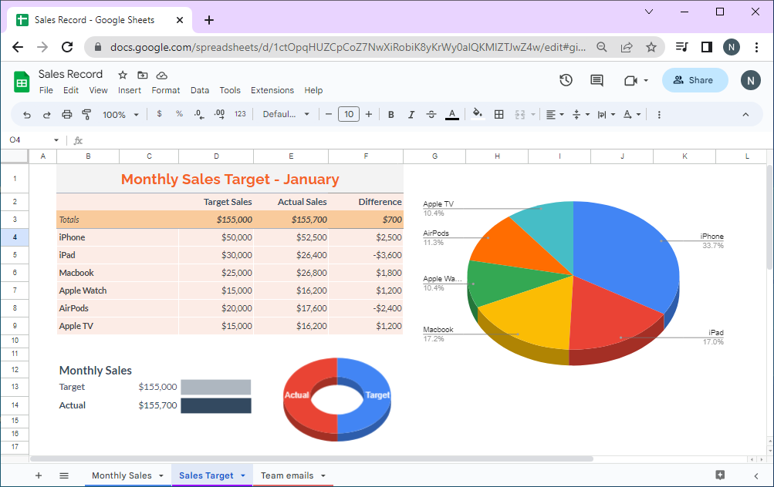Click the Share button
Image resolution: width=774 pixels, height=487 pixels.
695,80
